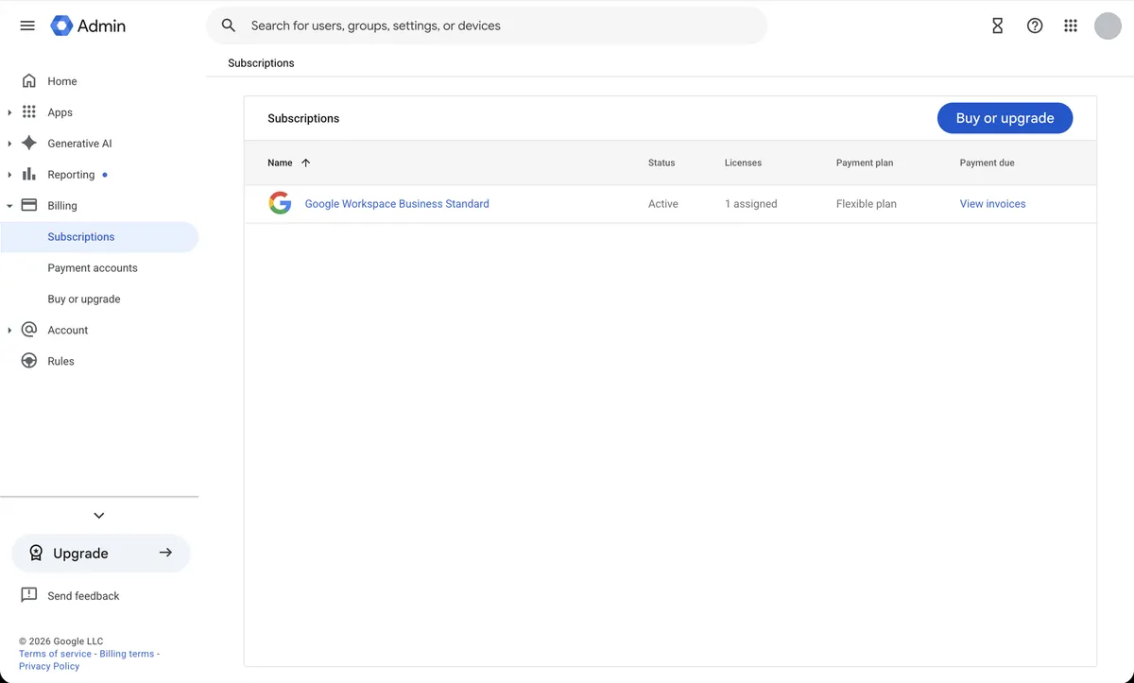Click the Rules steering wheel icon
The image size is (1134, 683).
point(29,361)
